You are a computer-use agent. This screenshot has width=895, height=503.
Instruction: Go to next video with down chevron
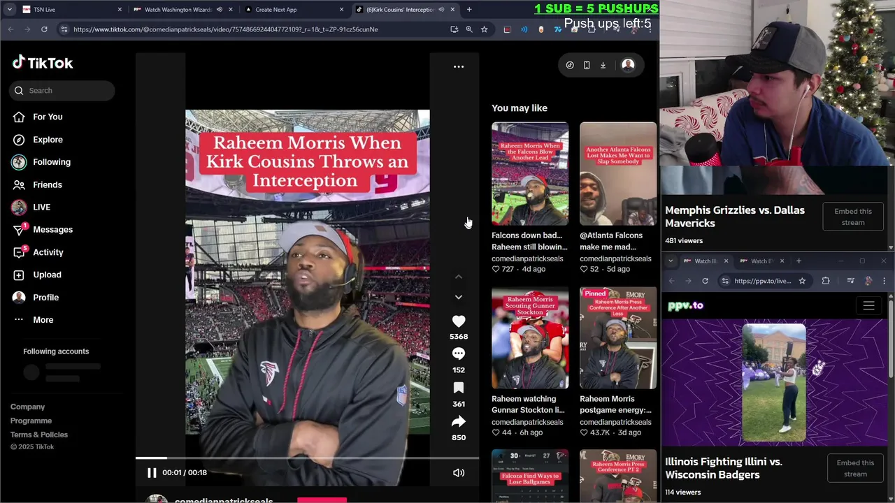(459, 297)
